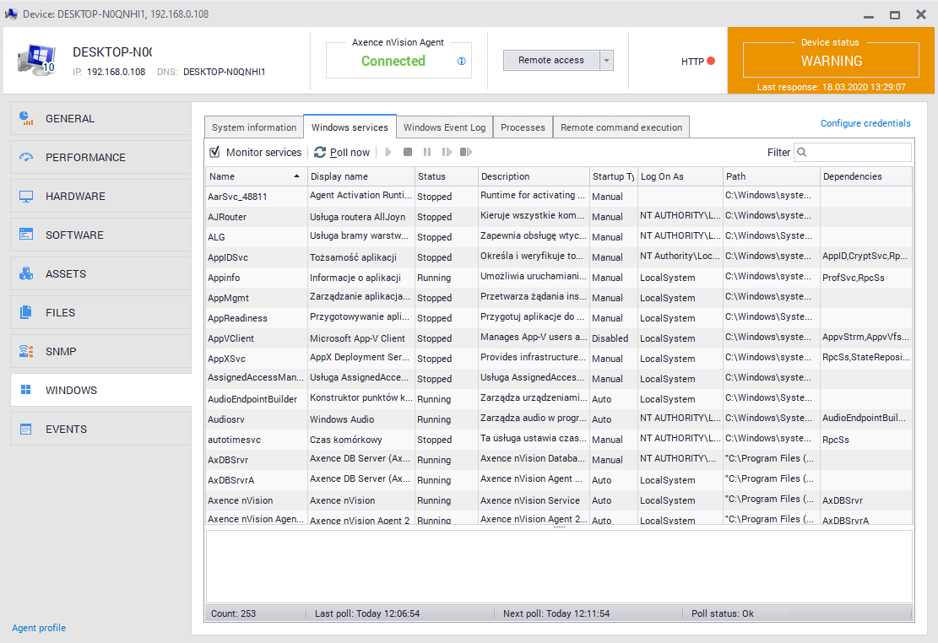Uncheck the Monitor services checkbox
This screenshot has height=643, width=938.
(x=215, y=153)
